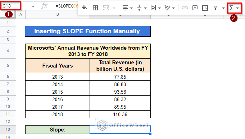Select the cell with value 93.58

click(x=120, y=92)
